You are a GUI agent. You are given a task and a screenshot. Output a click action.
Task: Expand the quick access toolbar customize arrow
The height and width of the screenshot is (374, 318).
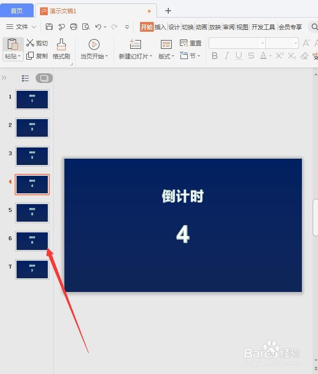127,27
